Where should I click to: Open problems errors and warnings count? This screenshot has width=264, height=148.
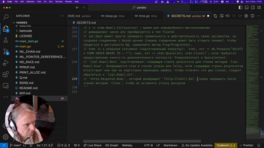click(64, 145)
